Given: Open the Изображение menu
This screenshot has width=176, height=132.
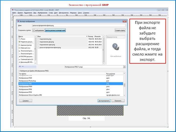Looking at the screenshot, I should pyautogui.click(x=42, y=13).
